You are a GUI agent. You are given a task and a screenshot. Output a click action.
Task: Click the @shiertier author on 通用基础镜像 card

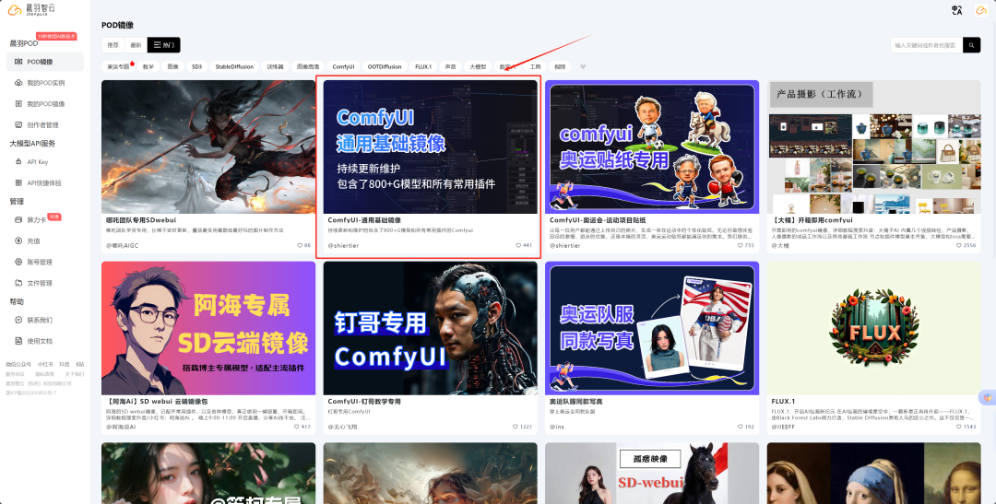coord(343,245)
